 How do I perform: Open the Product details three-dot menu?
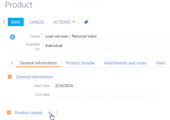pos(57,113)
